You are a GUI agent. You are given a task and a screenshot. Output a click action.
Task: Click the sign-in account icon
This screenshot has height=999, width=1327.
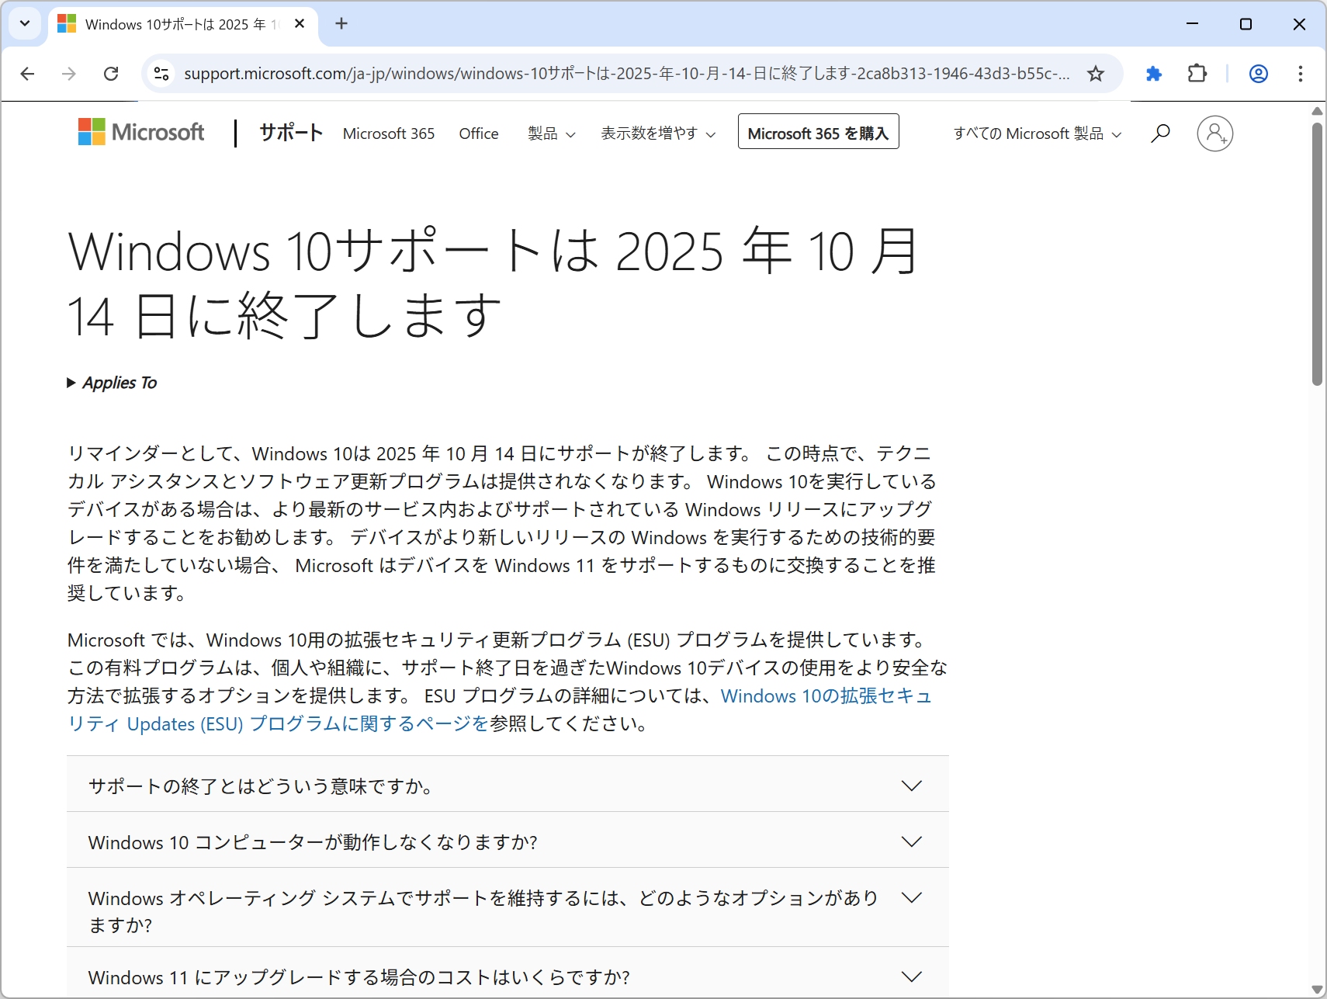coord(1214,134)
